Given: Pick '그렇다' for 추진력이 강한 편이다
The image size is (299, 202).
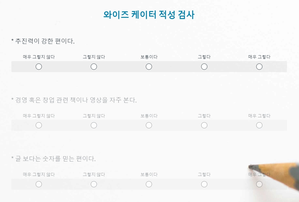Looking at the screenshot, I should tap(204, 67).
